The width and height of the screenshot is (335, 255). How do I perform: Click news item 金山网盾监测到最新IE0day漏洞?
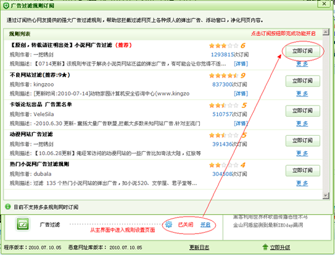[268, 225]
